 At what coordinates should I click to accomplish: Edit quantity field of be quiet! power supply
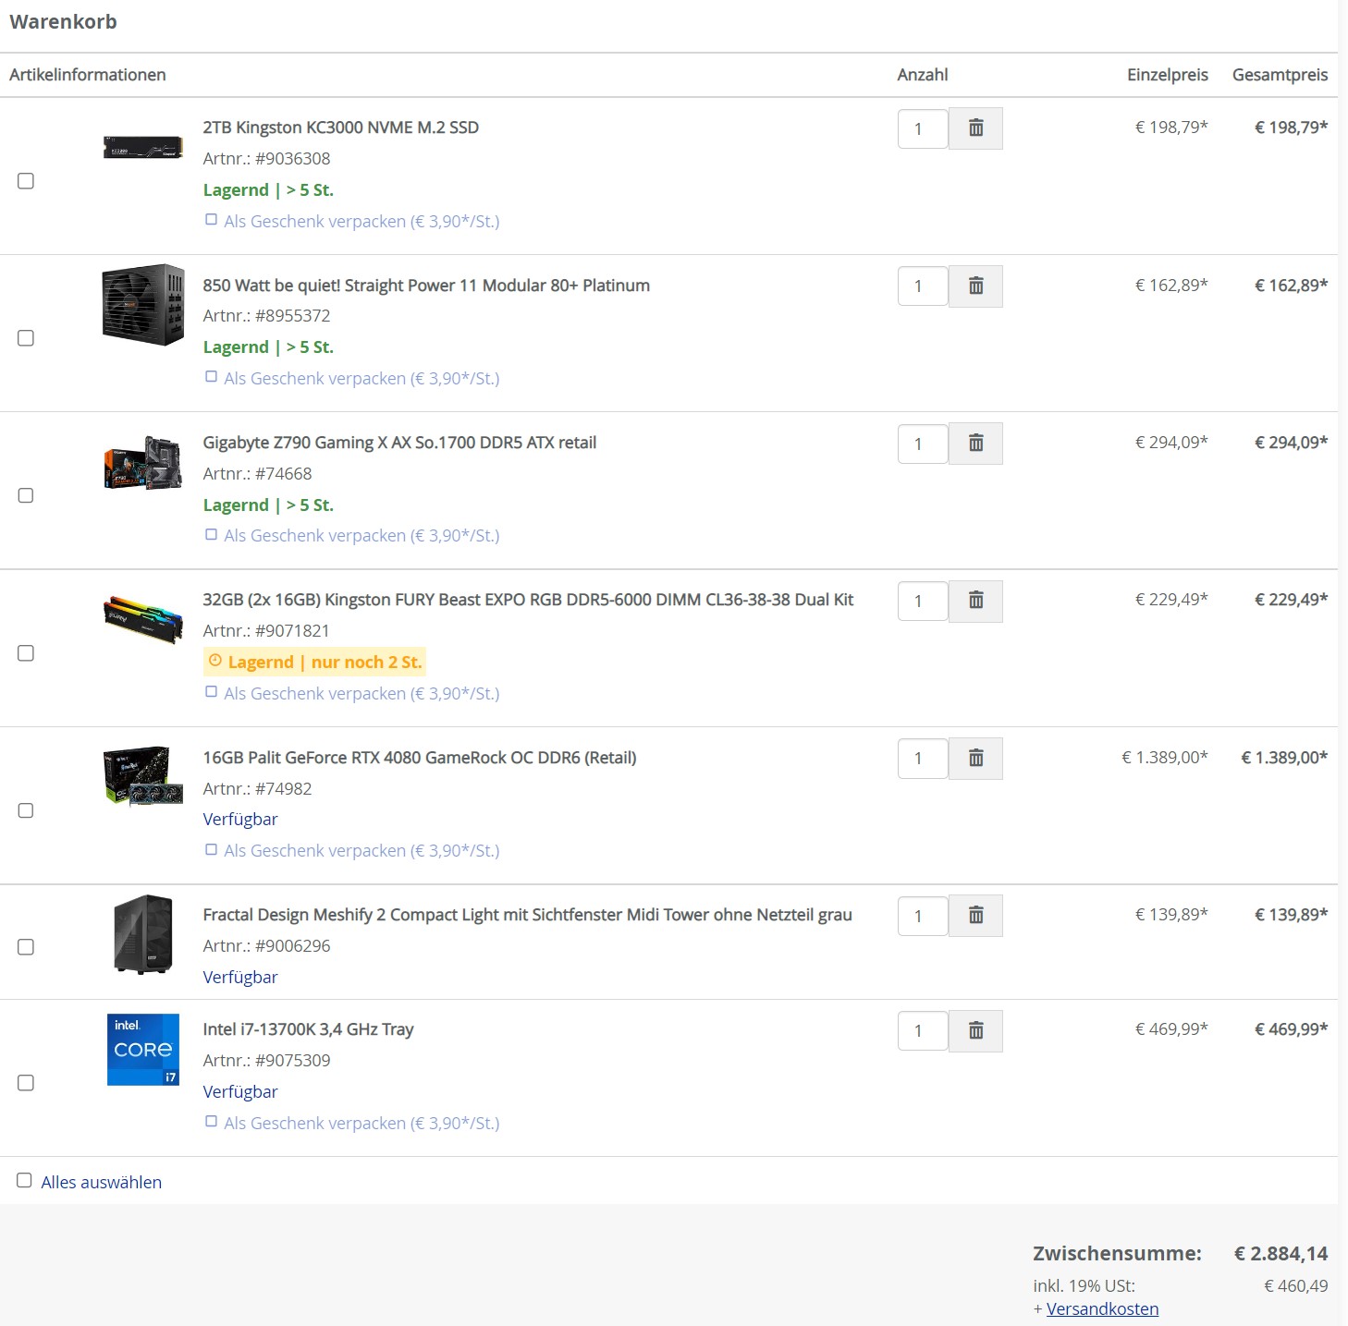pos(923,286)
